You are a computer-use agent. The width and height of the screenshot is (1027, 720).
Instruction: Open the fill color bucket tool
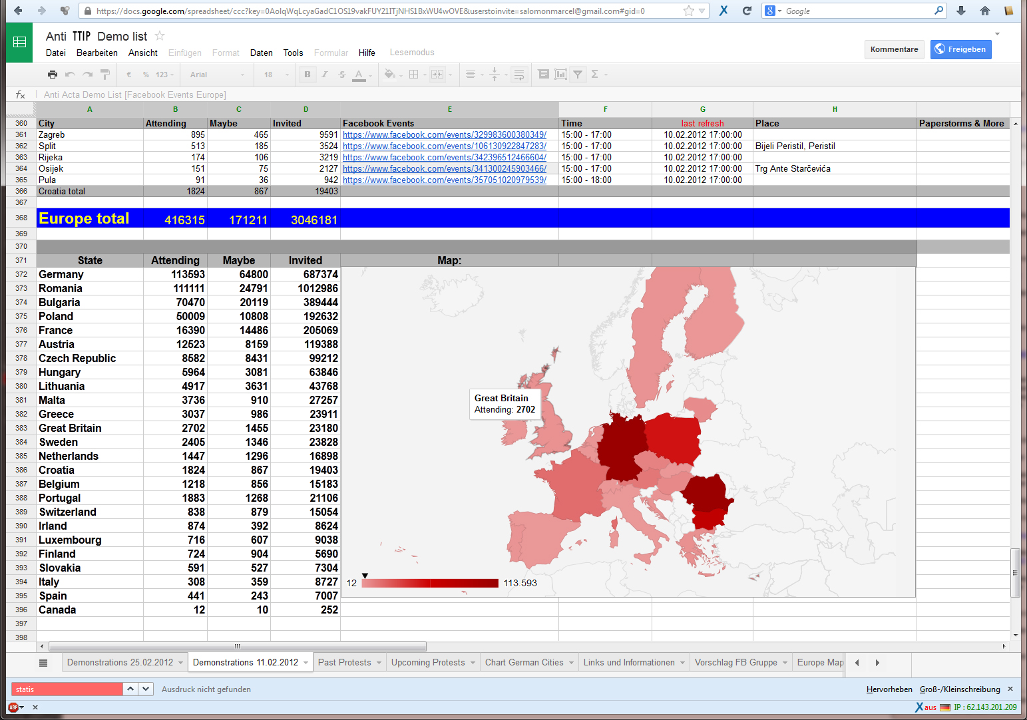[x=390, y=75]
